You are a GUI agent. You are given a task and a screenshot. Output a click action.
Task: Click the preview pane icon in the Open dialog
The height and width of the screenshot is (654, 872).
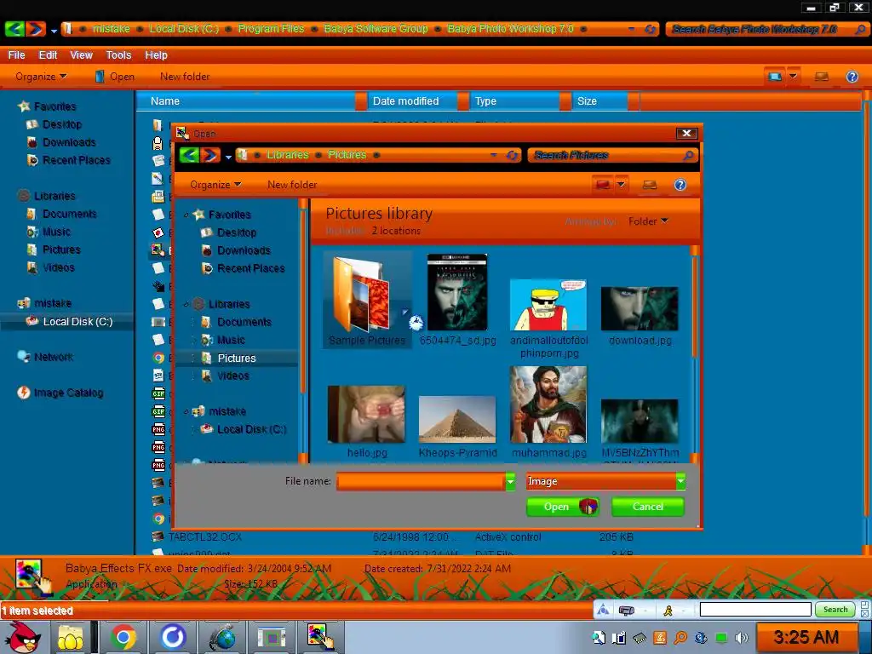tap(649, 185)
